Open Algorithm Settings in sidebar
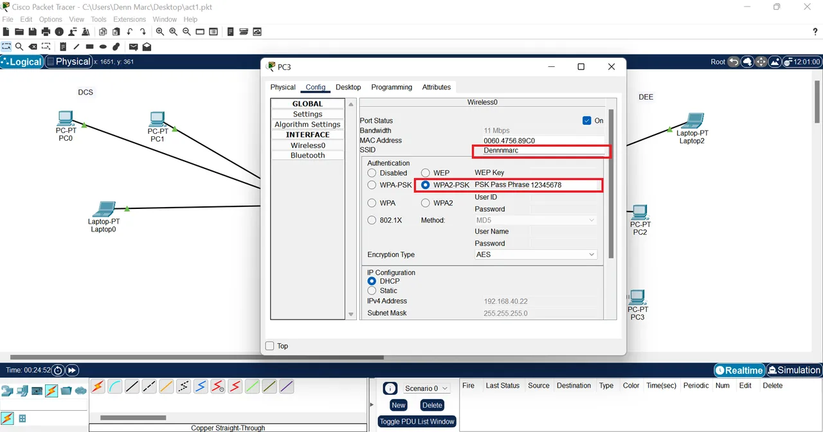The width and height of the screenshot is (823, 432). 307,125
